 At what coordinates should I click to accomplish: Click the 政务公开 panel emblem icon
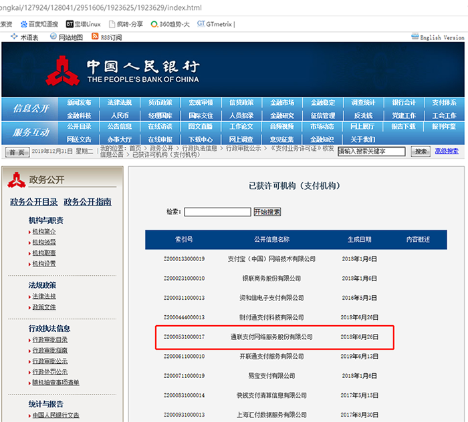17,180
